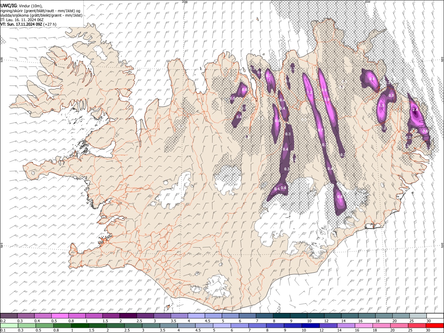The width and height of the screenshot is (444, 333).
Task: Pick the deep blue 10–12 rain swatch
Action: (310, 326)
